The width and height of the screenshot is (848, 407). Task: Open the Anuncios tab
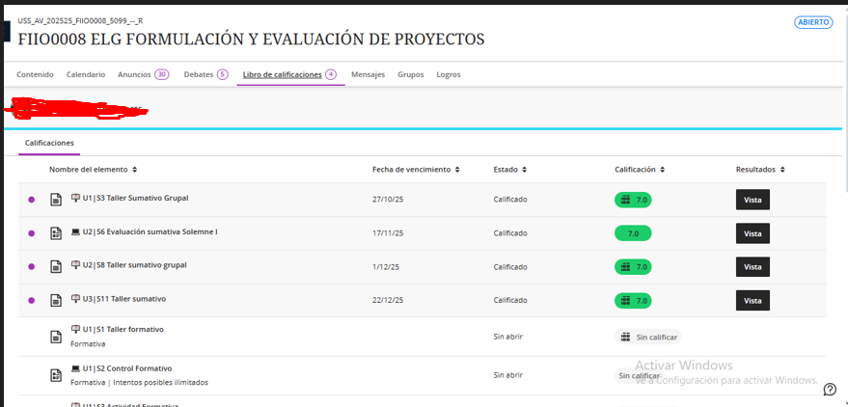point(143,74)
